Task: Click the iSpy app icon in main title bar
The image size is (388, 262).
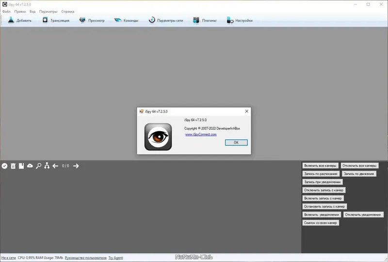Action: (4, 4)
